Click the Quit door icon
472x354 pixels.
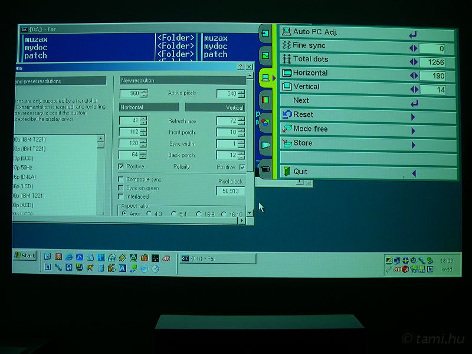287,172
